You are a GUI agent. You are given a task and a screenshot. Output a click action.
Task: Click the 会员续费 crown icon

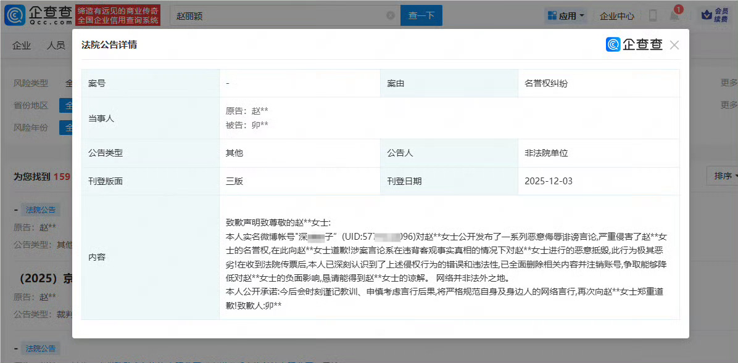[715, 15]
